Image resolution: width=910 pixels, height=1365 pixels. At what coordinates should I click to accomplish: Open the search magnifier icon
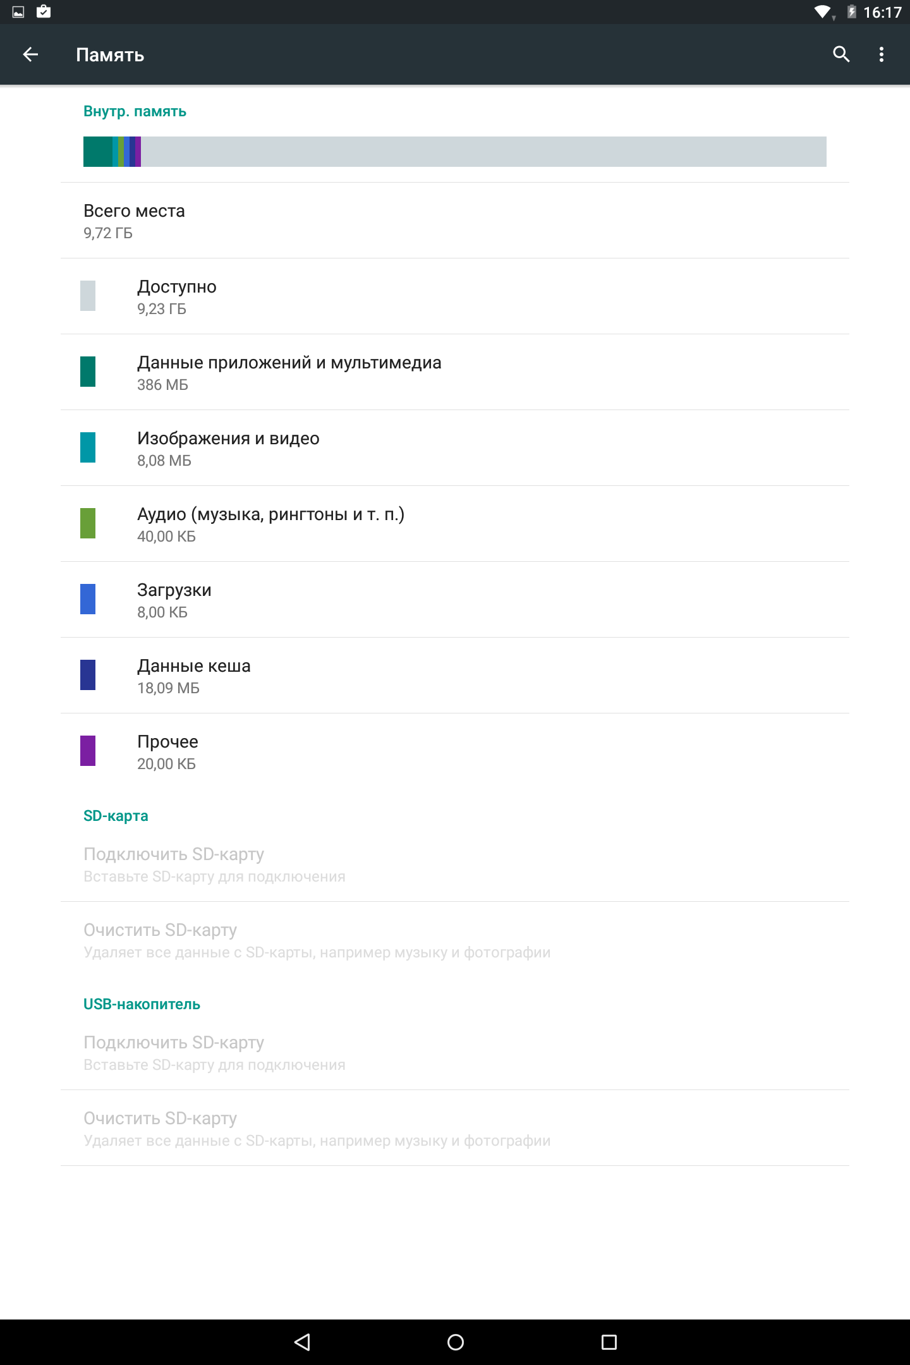click(x=841, y=55)
